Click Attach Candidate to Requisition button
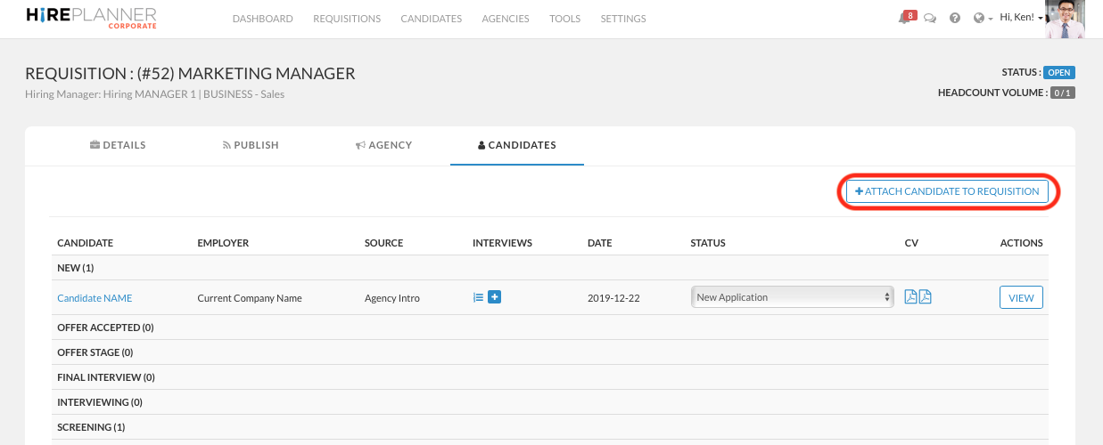1103x445 pixels. click(947, 191)
